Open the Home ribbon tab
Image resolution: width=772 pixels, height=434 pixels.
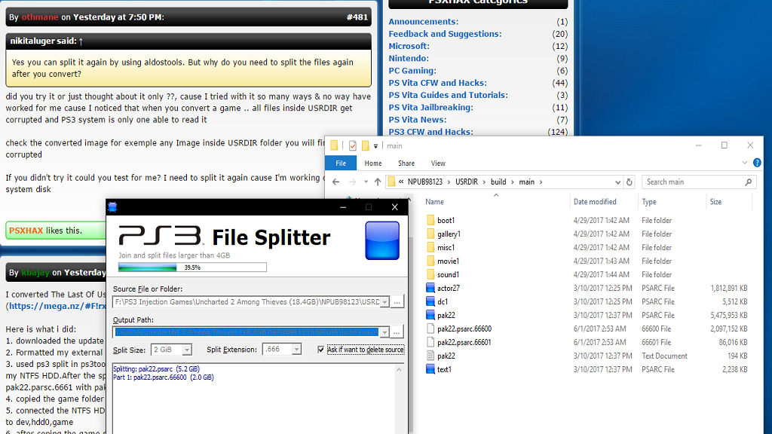[372, 164]
